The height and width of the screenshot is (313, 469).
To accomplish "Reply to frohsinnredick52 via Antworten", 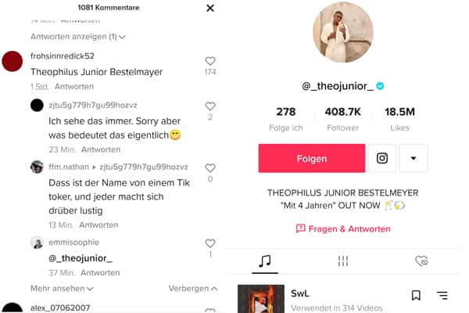I will pos(74,87).
